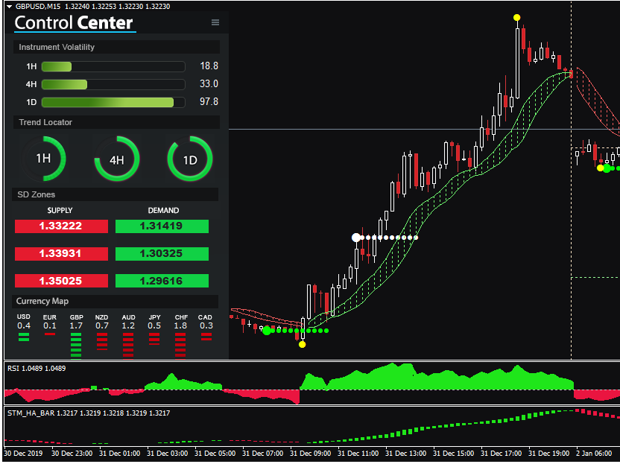Collapse the SD Zones section header

117,194
